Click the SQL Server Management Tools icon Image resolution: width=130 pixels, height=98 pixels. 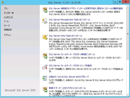pos(45,21)
